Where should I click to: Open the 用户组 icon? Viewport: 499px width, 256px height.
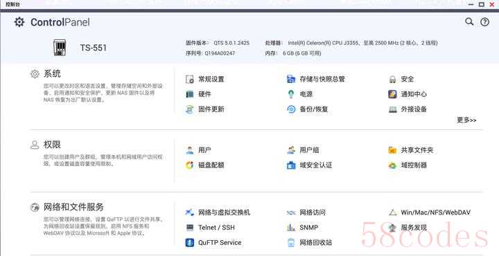[x=291, y=150]
